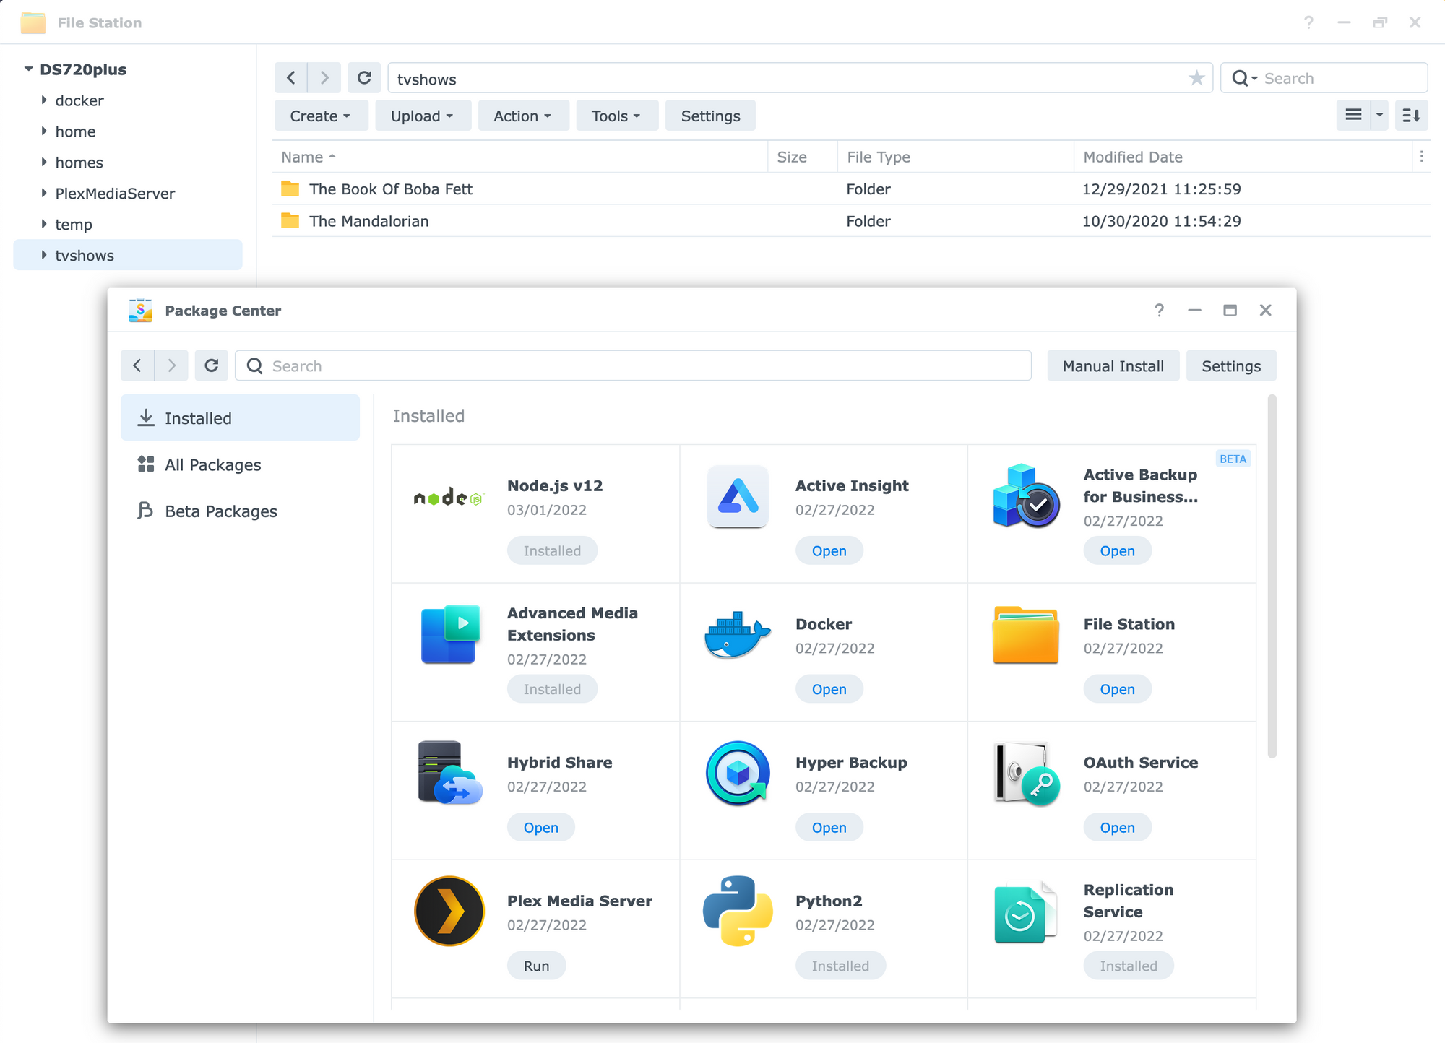Click the Package Center scrollbar
1445x1043 pixels.
pyautogui.click(x=1272, y=576)
